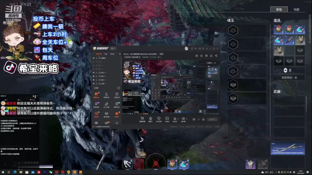Open the streamer task tool in toolbox
The height and width of the screenshot is (175, 312).
tap(117, 95)
